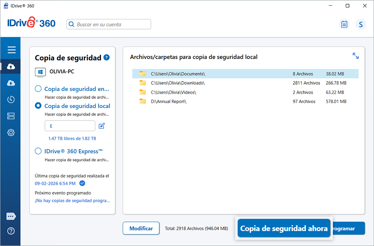The width and height of the screenshot is (374, 246).
Task: Open Settings gear in sidebar
Action: click(11, 133)
